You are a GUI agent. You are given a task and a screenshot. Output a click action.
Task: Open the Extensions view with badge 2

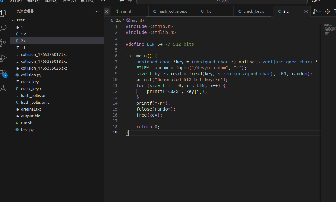[x=4, y=73]
